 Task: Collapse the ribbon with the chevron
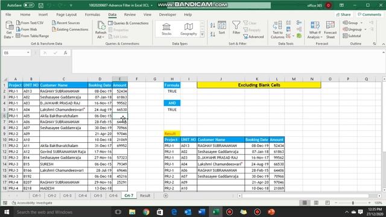coord(384,44)
